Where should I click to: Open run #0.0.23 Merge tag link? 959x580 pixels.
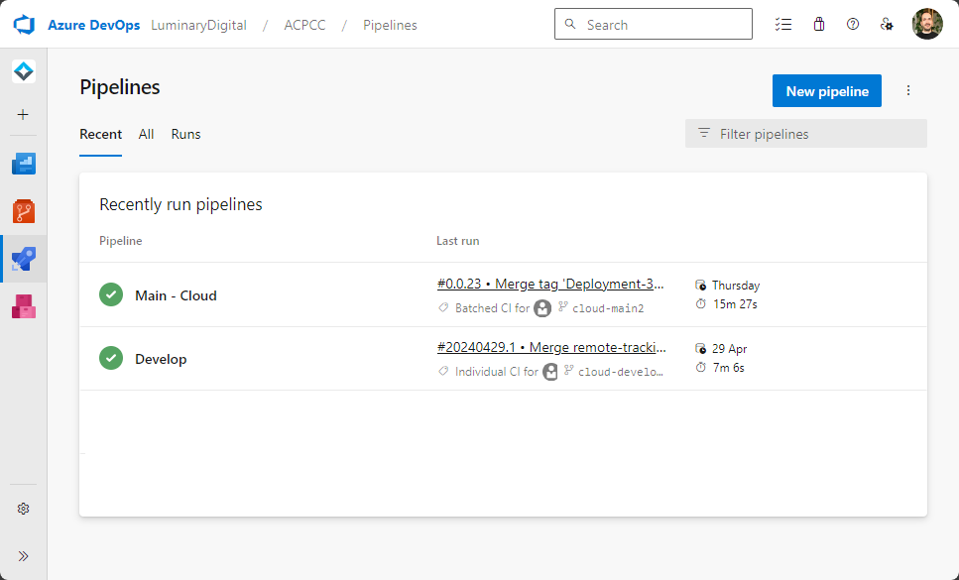pos(550,284)
